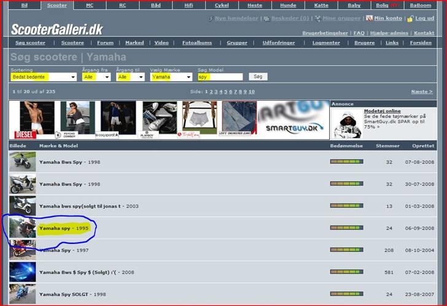
Task: Click the ScooterGalleri.dk logo
Action: pyautogui.click(x=56, y=29)
